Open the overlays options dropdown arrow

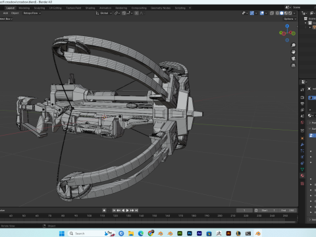click(266, 13)
